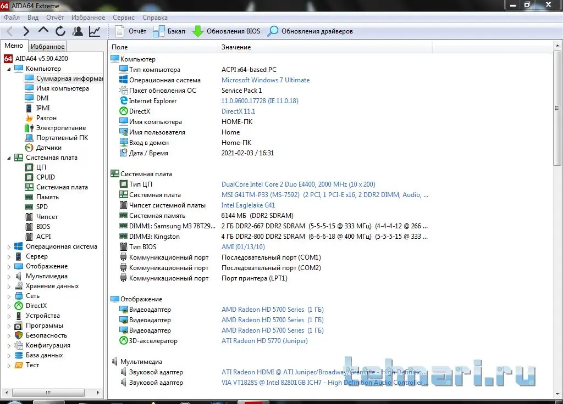Click the CPUID chip icon in the tree
The height and width of the screenshot is (404, 563).
[x=29, y=177]
